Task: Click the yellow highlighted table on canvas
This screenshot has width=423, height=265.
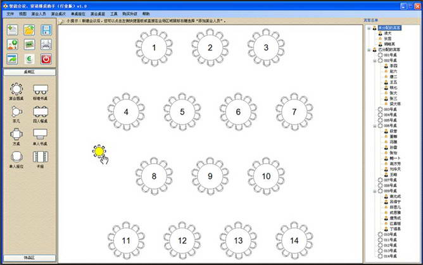Action: click(99, 151)
